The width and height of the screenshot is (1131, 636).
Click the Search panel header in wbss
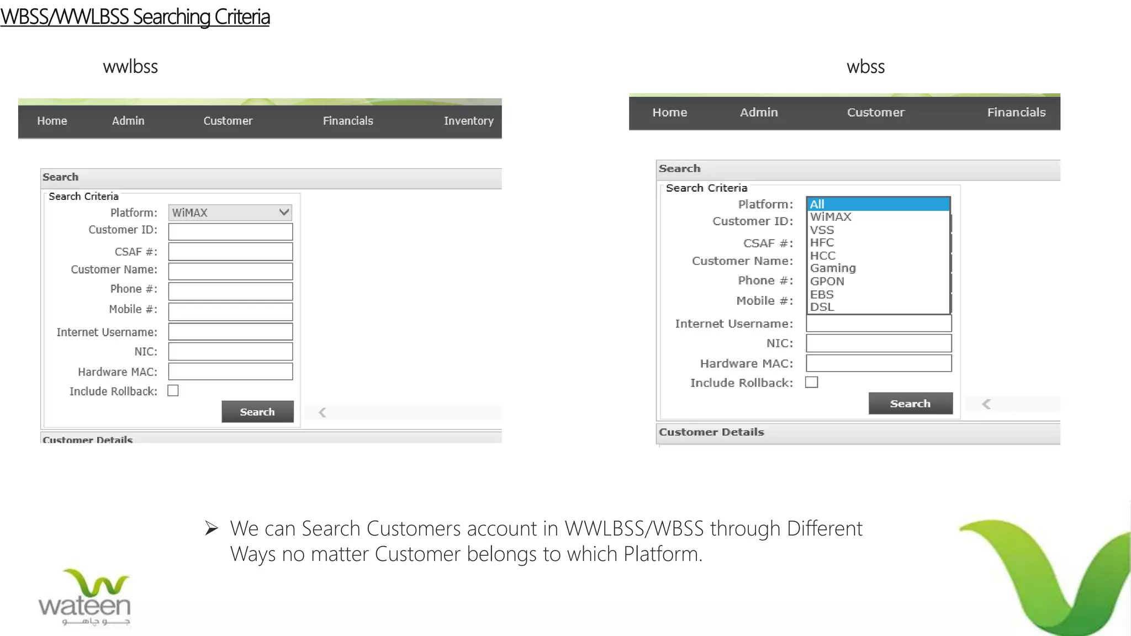858,169
